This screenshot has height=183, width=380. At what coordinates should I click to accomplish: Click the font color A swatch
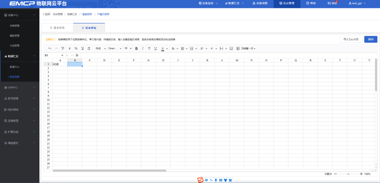163,48
